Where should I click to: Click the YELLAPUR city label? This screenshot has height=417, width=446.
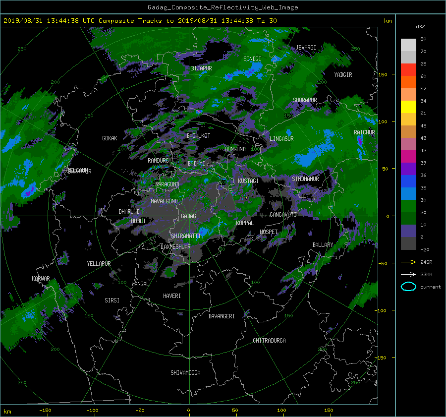[99, 264]
